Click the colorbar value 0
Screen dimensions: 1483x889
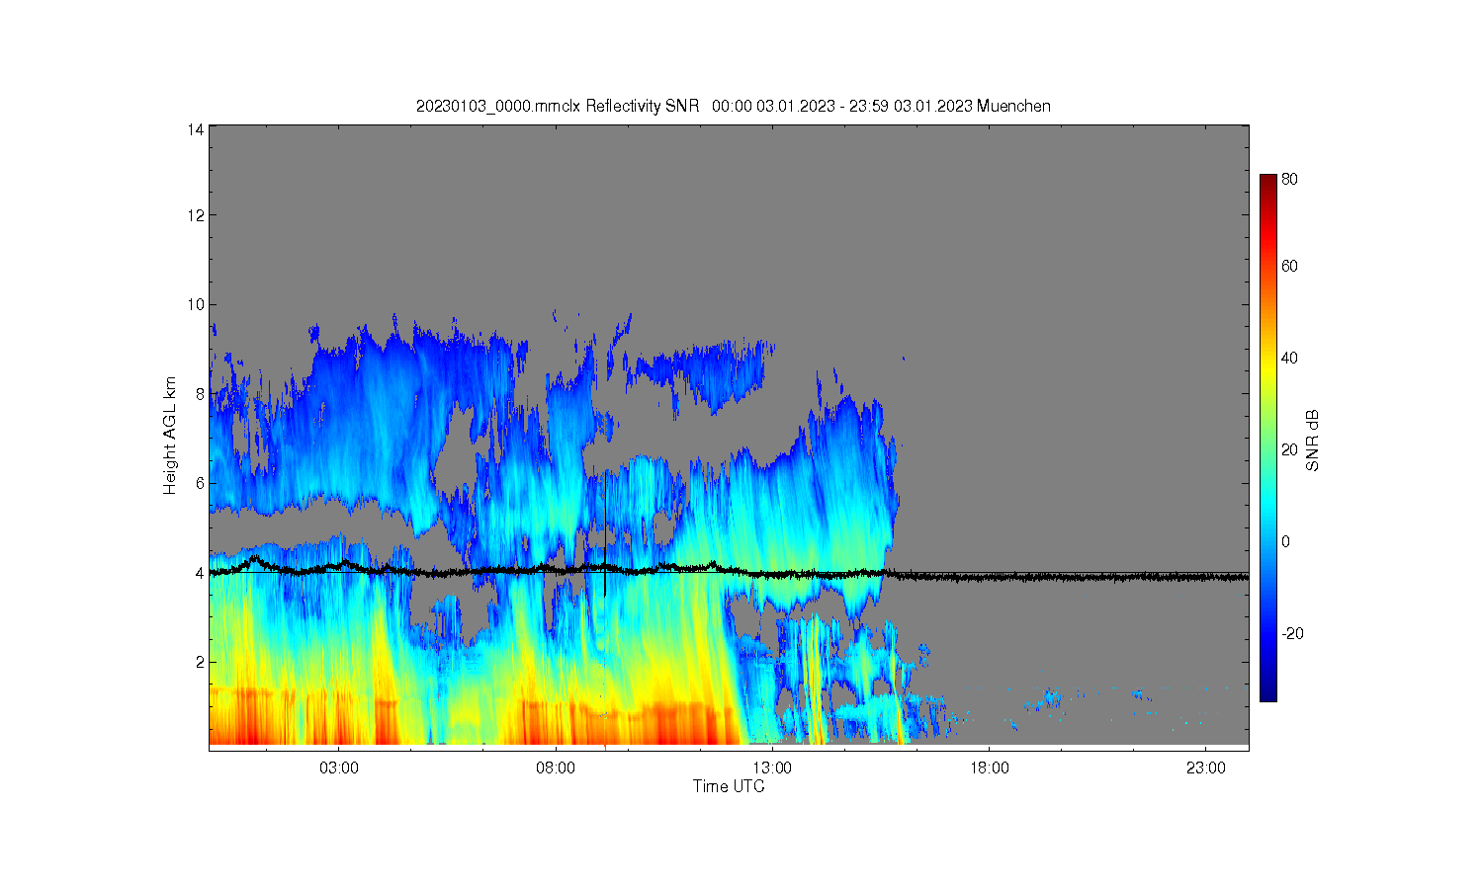pyautogui.click(x=1285, y=541)
